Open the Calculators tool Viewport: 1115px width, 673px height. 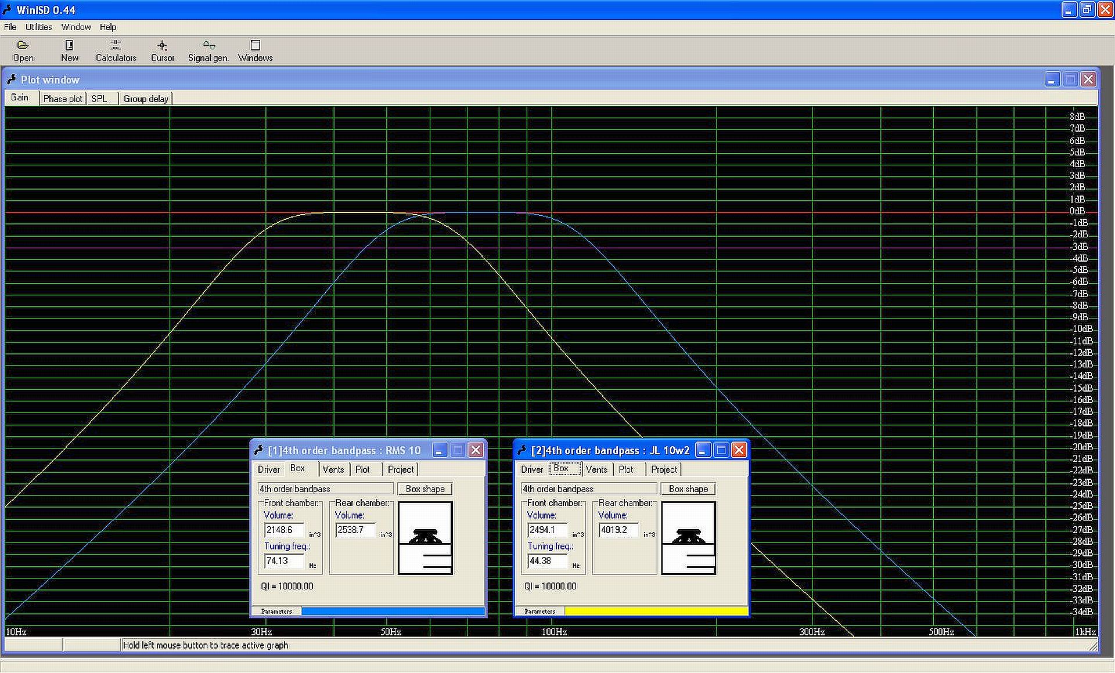tap(116, 45)
